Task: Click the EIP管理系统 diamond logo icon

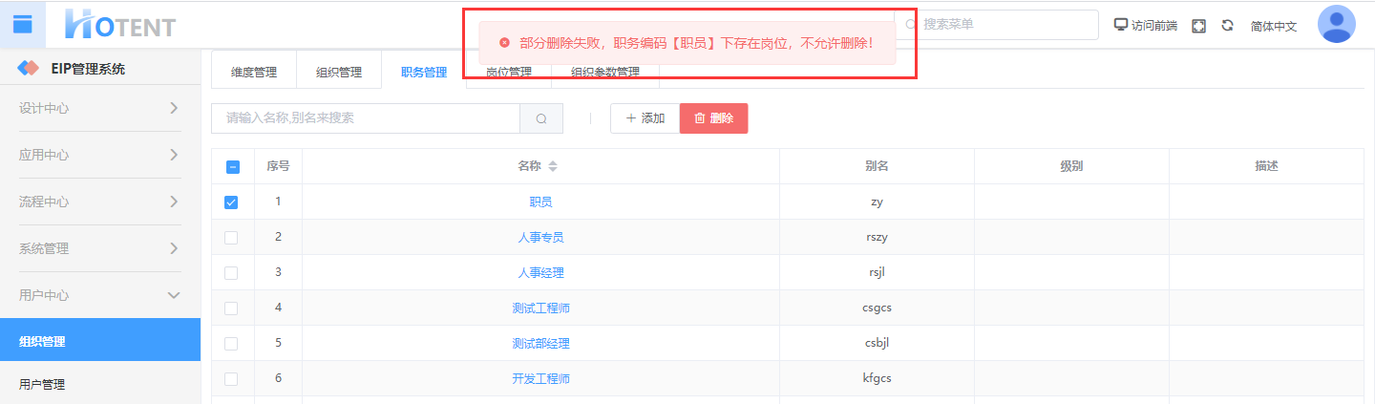Action: tap(30, 69)
